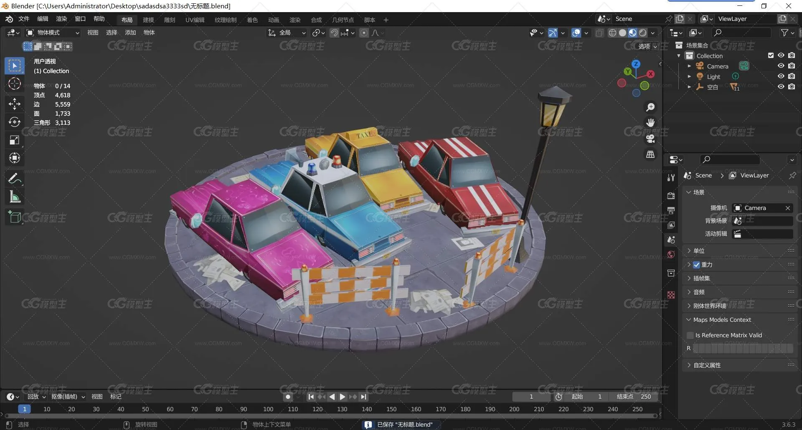Choose the Move tool
This screenshot has width=802, height=430.
tap(15, 104)
